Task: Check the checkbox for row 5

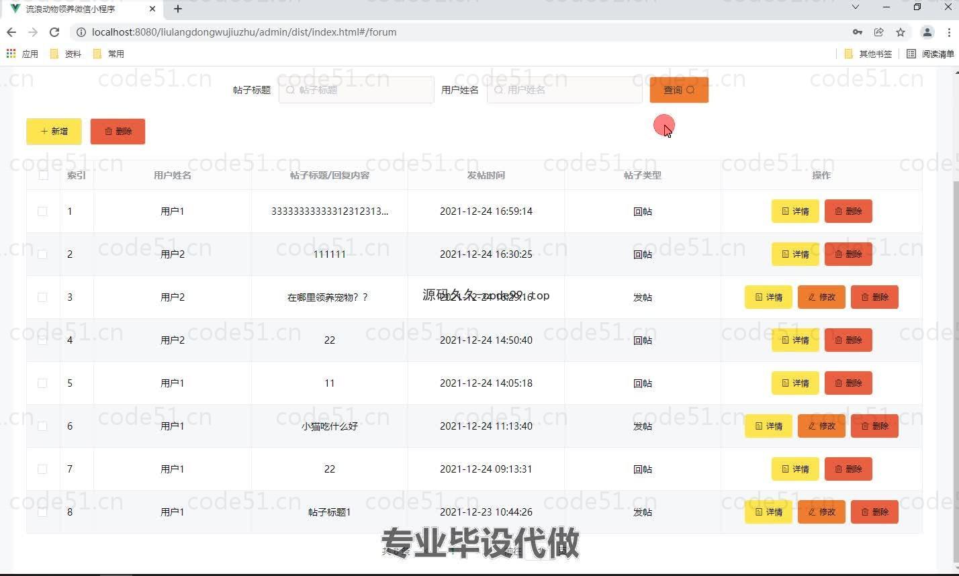Action: coord(42,383)
